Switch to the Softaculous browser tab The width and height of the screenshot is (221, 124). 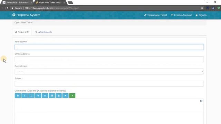click(x=17, y=2)
